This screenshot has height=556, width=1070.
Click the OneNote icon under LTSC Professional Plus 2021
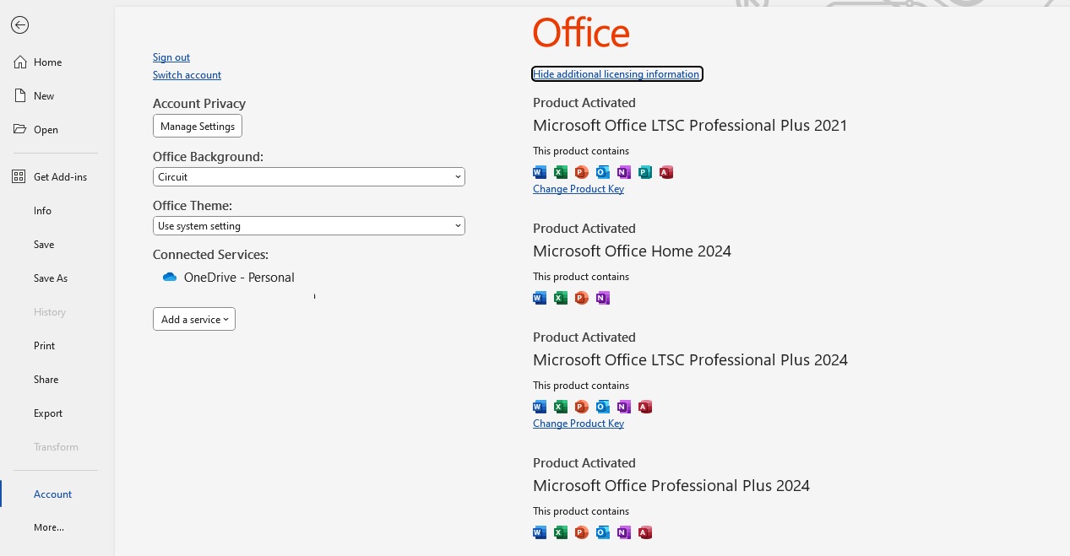624,172
